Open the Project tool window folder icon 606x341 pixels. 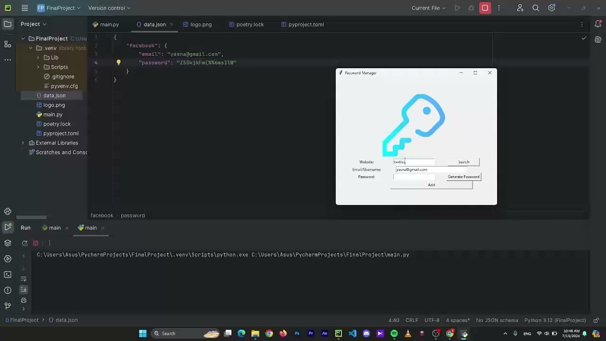(x=8, y=24)
